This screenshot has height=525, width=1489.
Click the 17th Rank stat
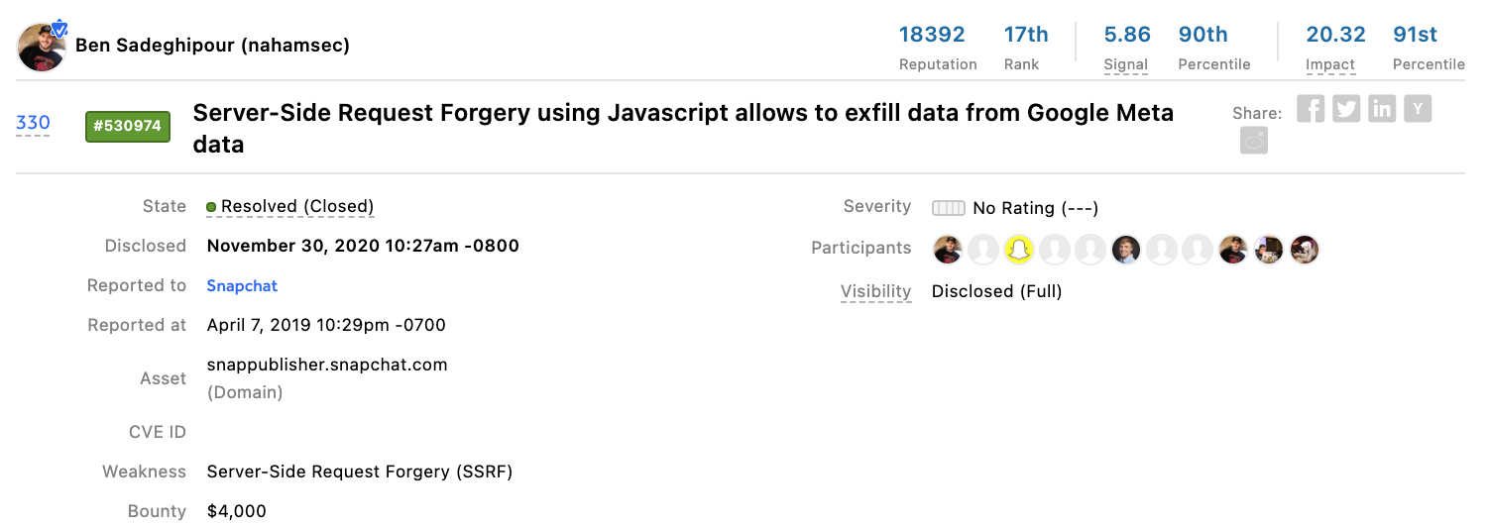(1026, 35)
